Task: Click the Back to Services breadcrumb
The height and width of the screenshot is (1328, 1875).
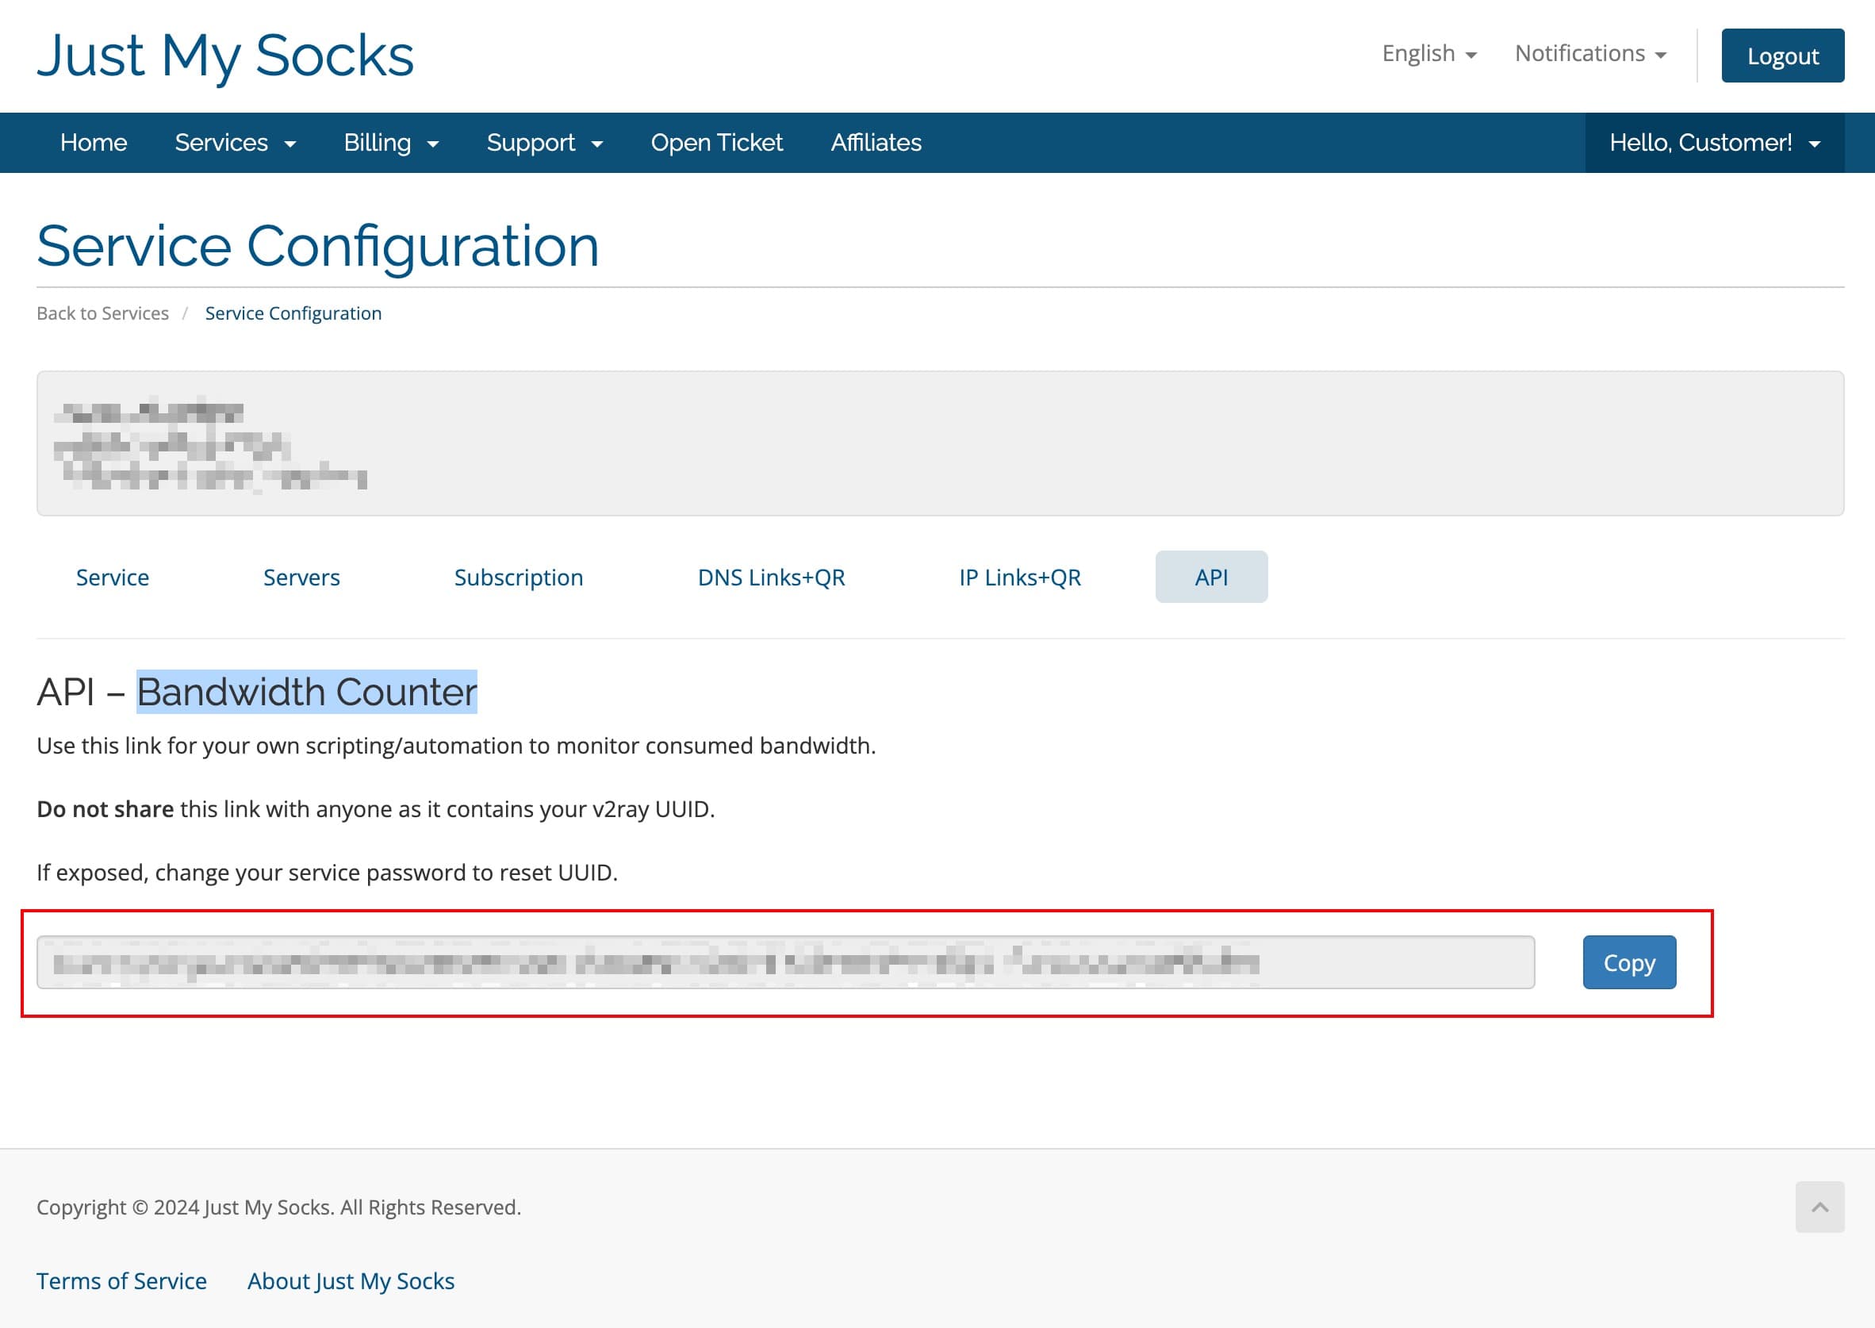Action: 103,313
